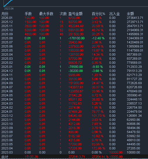This screenshot has width=148, height=159.
Task: Click profit value 4315.00
Action: pyautogui.click(x=74, y=140)
